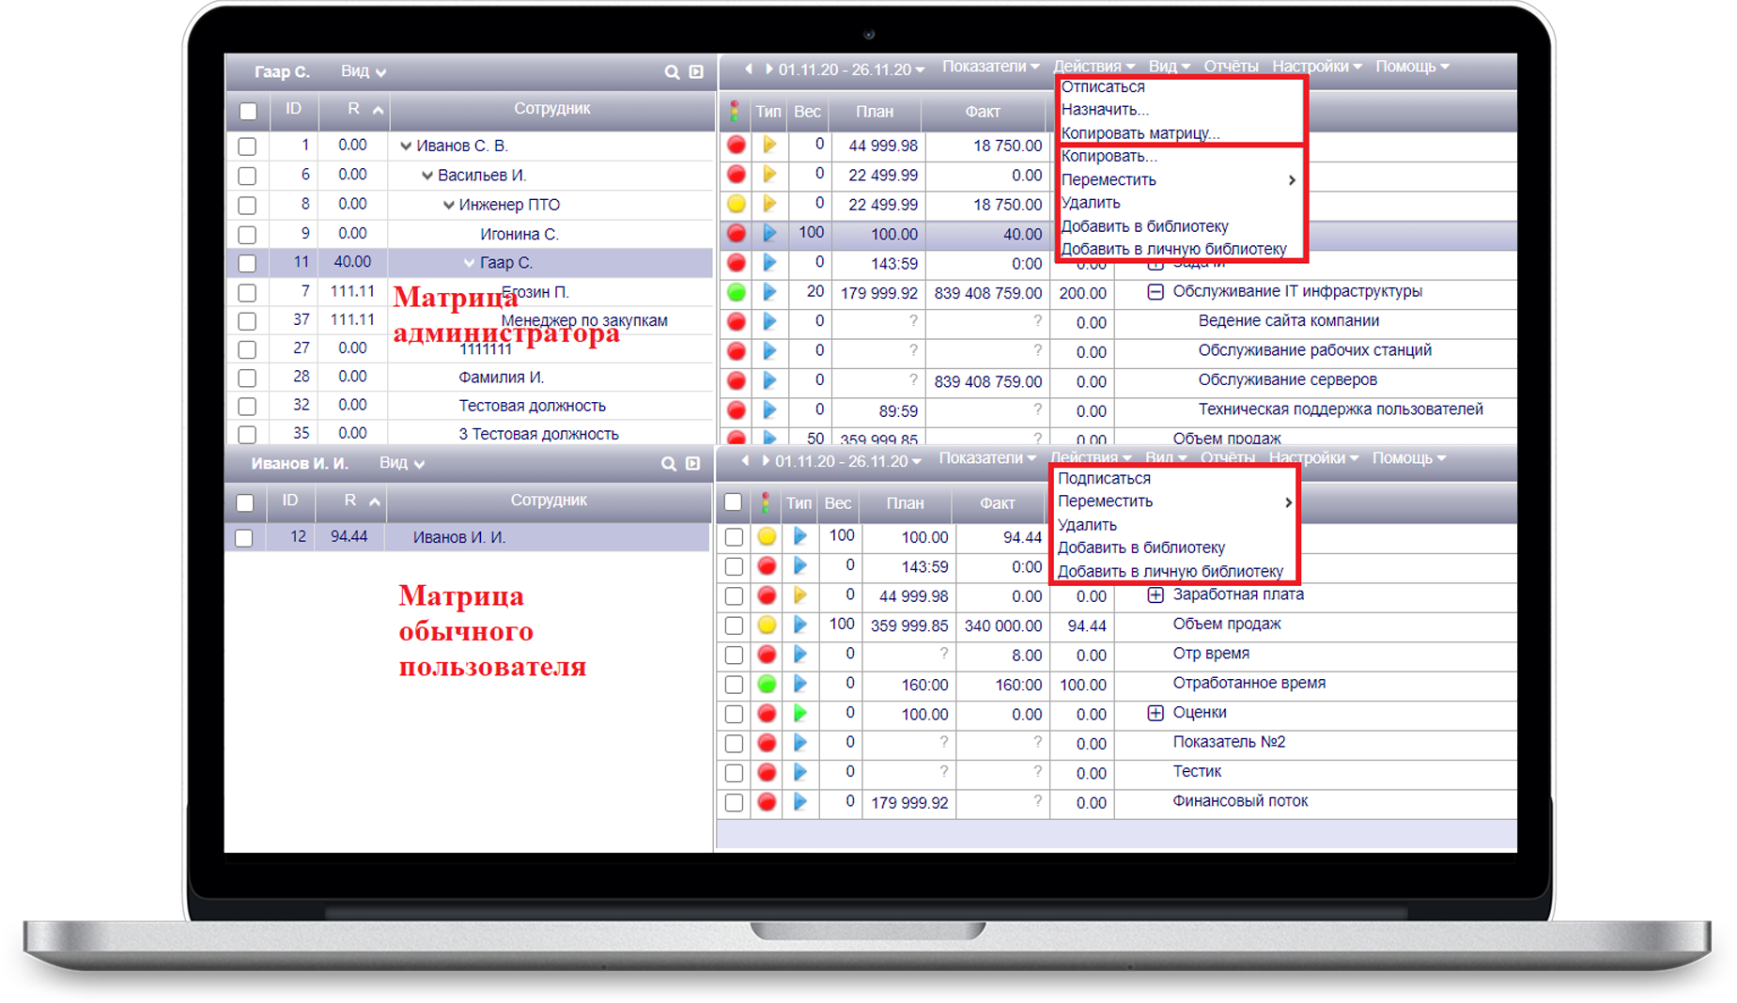The width and height of the screenshot is (1737, 1003).
Task: Click the search icon in the Иванов И. И. panel
Action: pyautogui.click(x=668, y=464)
